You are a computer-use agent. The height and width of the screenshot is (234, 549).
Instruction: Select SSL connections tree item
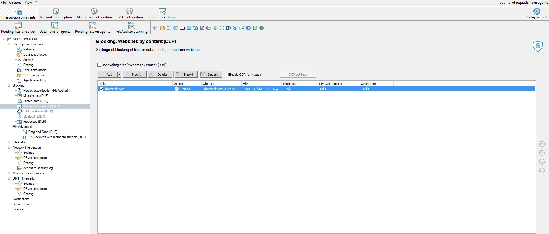(35, 75)
